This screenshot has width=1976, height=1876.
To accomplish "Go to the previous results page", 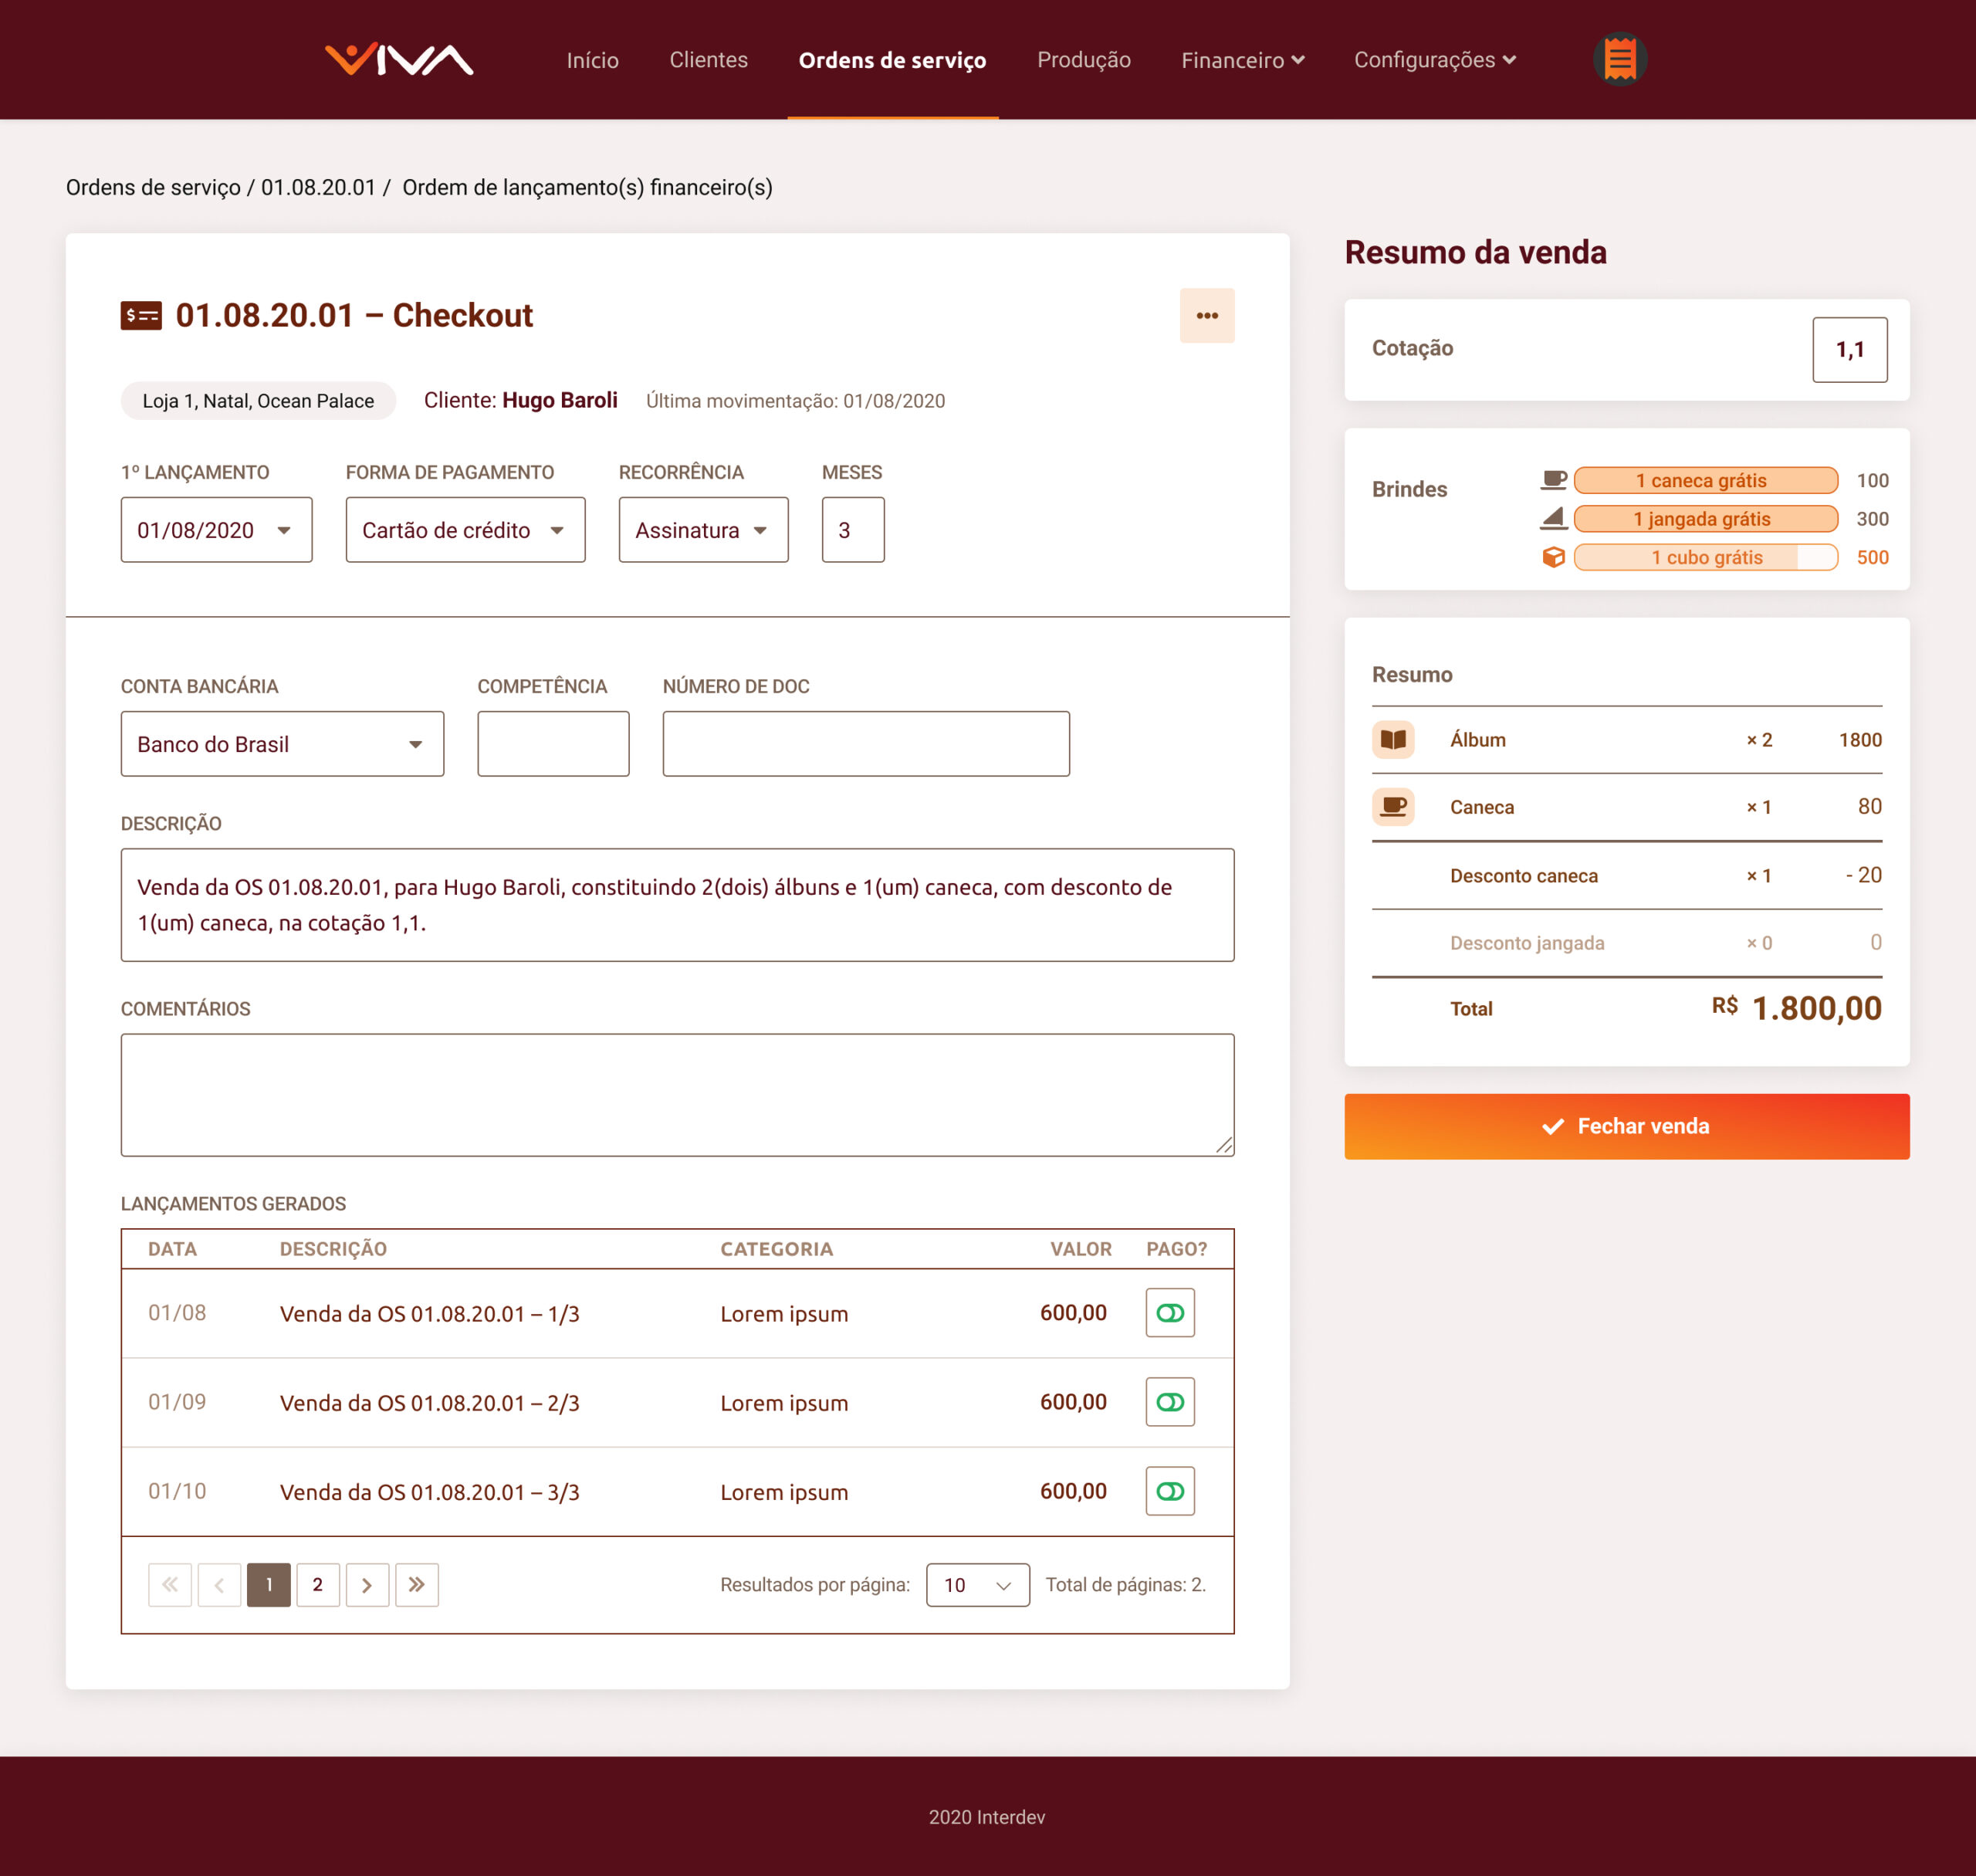I will click(219, 1585).
